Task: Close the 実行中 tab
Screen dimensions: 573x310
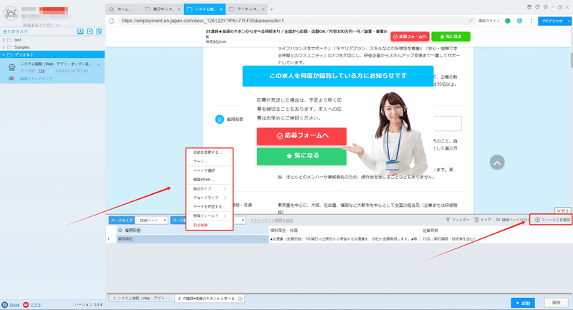Action: (x=179, y=9)
